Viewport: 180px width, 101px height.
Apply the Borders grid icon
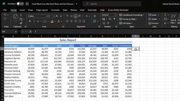click(45, 21)
